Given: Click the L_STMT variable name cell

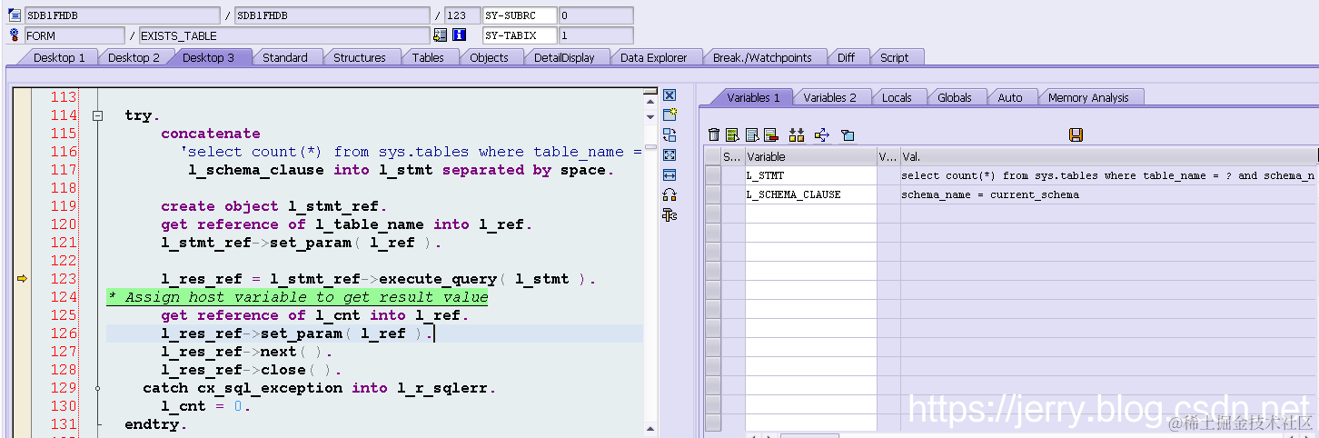Looking at the screenshot, I should (x=810, y=175).
